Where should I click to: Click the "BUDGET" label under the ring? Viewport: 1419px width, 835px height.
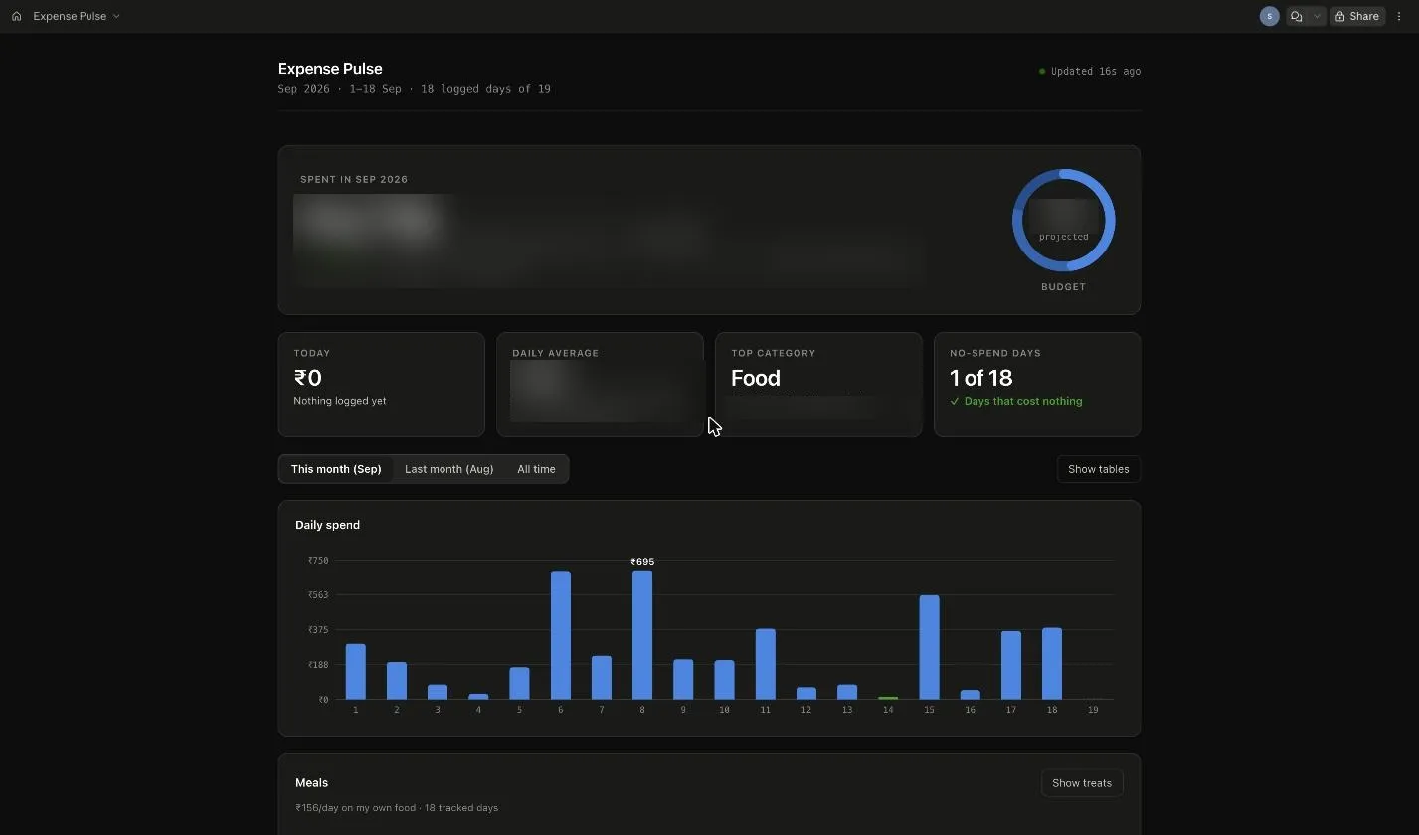(x=1063, y=287)
